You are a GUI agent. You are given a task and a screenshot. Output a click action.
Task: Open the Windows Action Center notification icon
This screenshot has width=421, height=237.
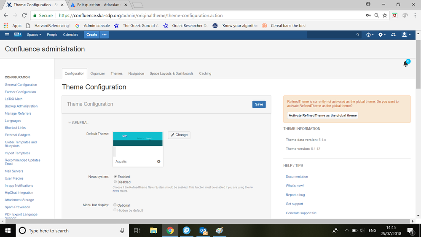click(x=410, y=231)
